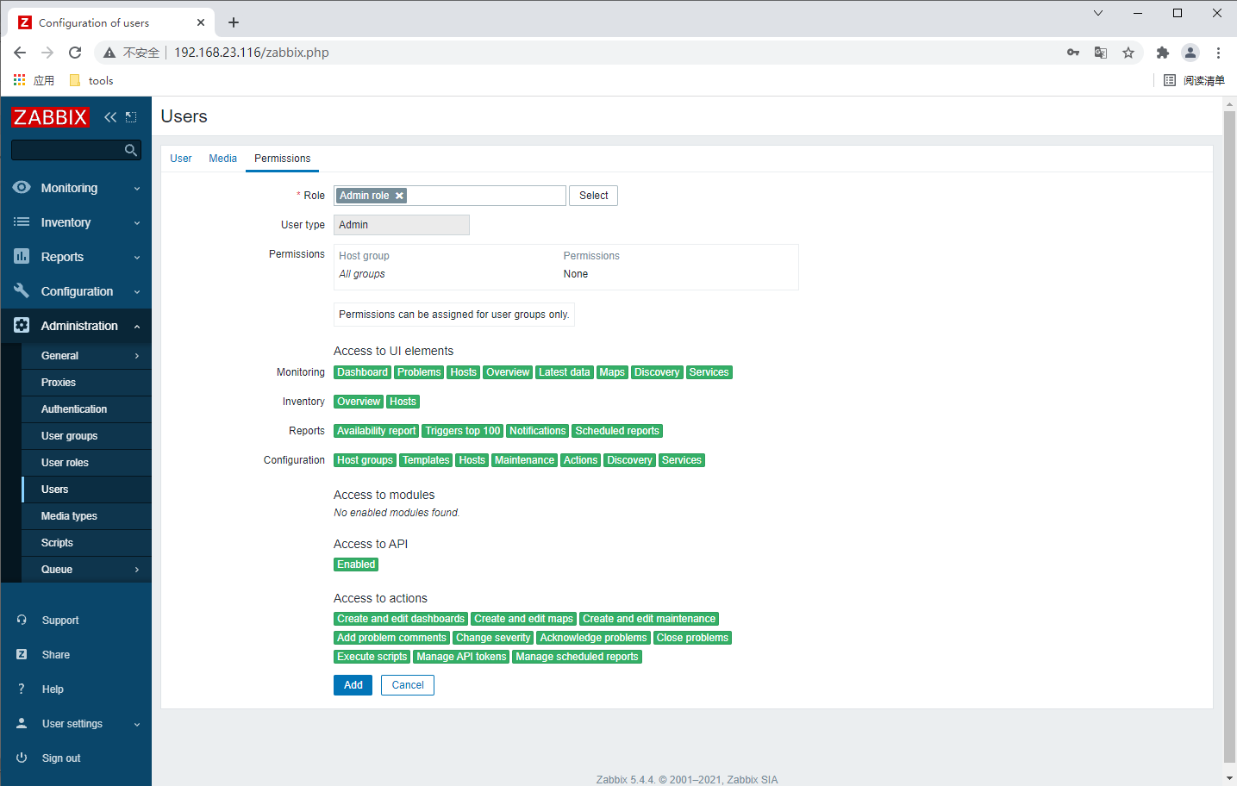Viewport: 1237px width, 786px height.
Task: Remove the Admin role chip
Action: coord(398,195)
